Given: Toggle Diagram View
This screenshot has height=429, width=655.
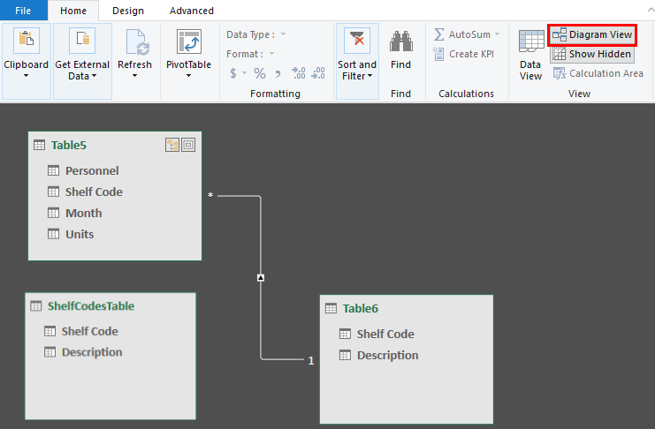Looking at the screenshot, I should (x=592, y=34).
